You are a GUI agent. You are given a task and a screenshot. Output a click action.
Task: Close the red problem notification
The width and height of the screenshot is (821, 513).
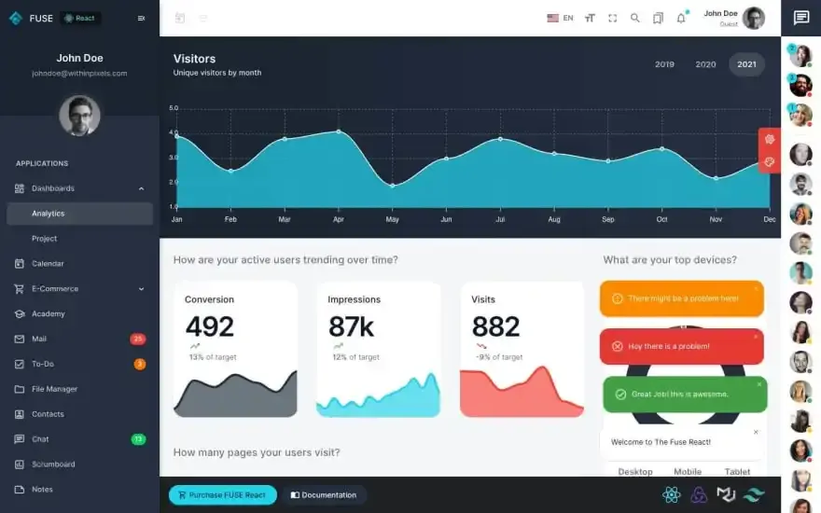tap(756, 337)
